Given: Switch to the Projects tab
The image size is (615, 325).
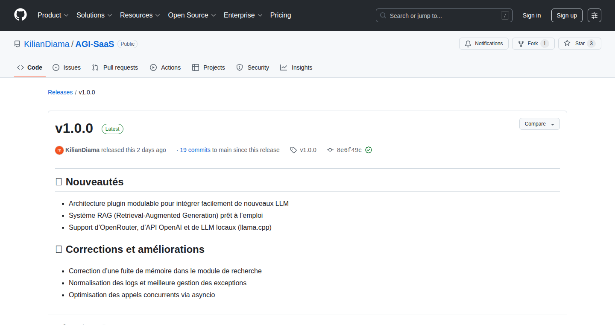Looking at the screenshot, I should coord(208,67).
